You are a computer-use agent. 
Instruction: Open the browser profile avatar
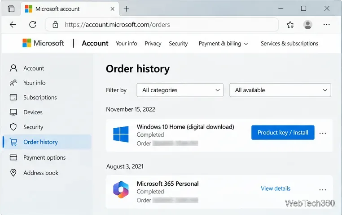308,25
